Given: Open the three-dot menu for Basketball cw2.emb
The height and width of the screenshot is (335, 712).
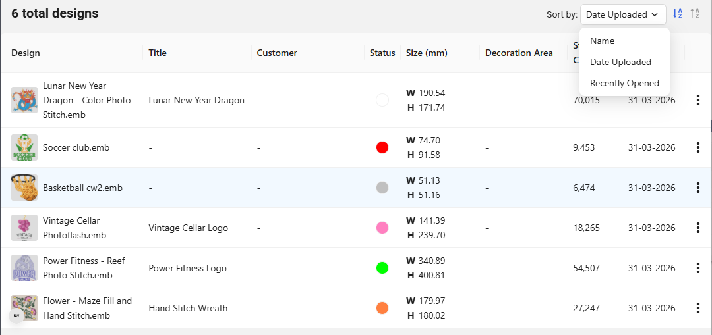Looking at the screenshot, I should [697, 188].
